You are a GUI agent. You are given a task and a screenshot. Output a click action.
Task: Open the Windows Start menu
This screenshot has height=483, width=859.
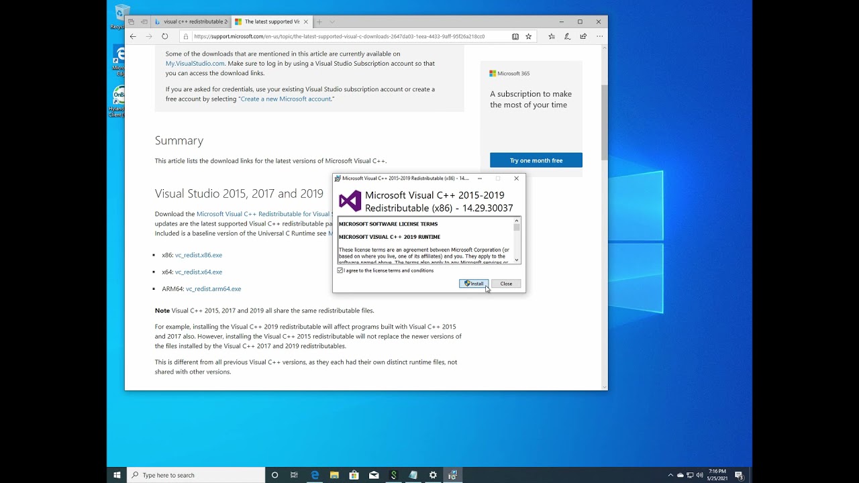click(117, 475)
